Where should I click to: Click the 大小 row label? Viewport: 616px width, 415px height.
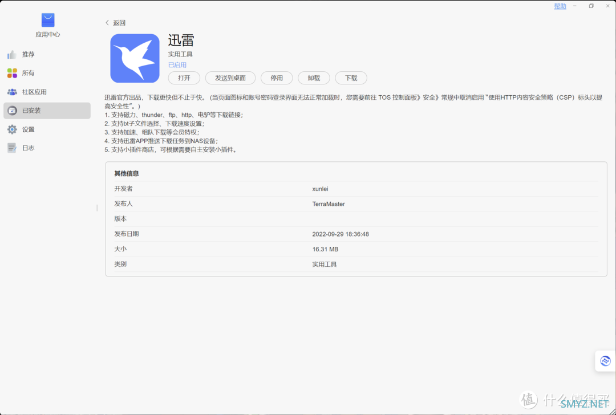(x=120, y=249)
